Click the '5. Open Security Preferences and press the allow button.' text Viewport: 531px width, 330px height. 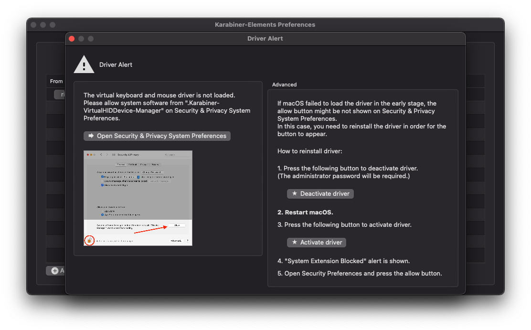(359, 274)
